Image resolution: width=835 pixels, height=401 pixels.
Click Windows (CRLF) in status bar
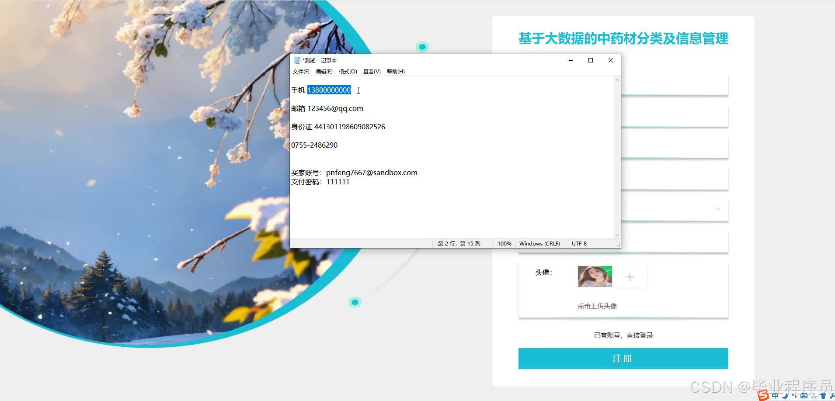(x=539, y=243)
